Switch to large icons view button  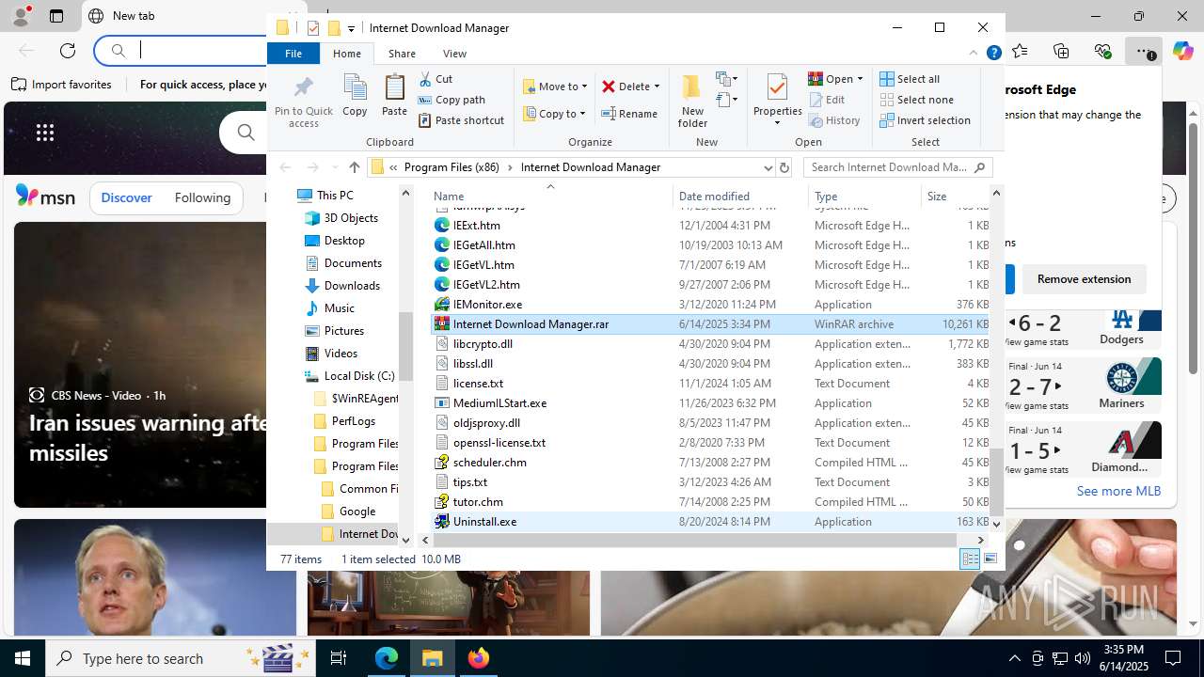point(990,559)
